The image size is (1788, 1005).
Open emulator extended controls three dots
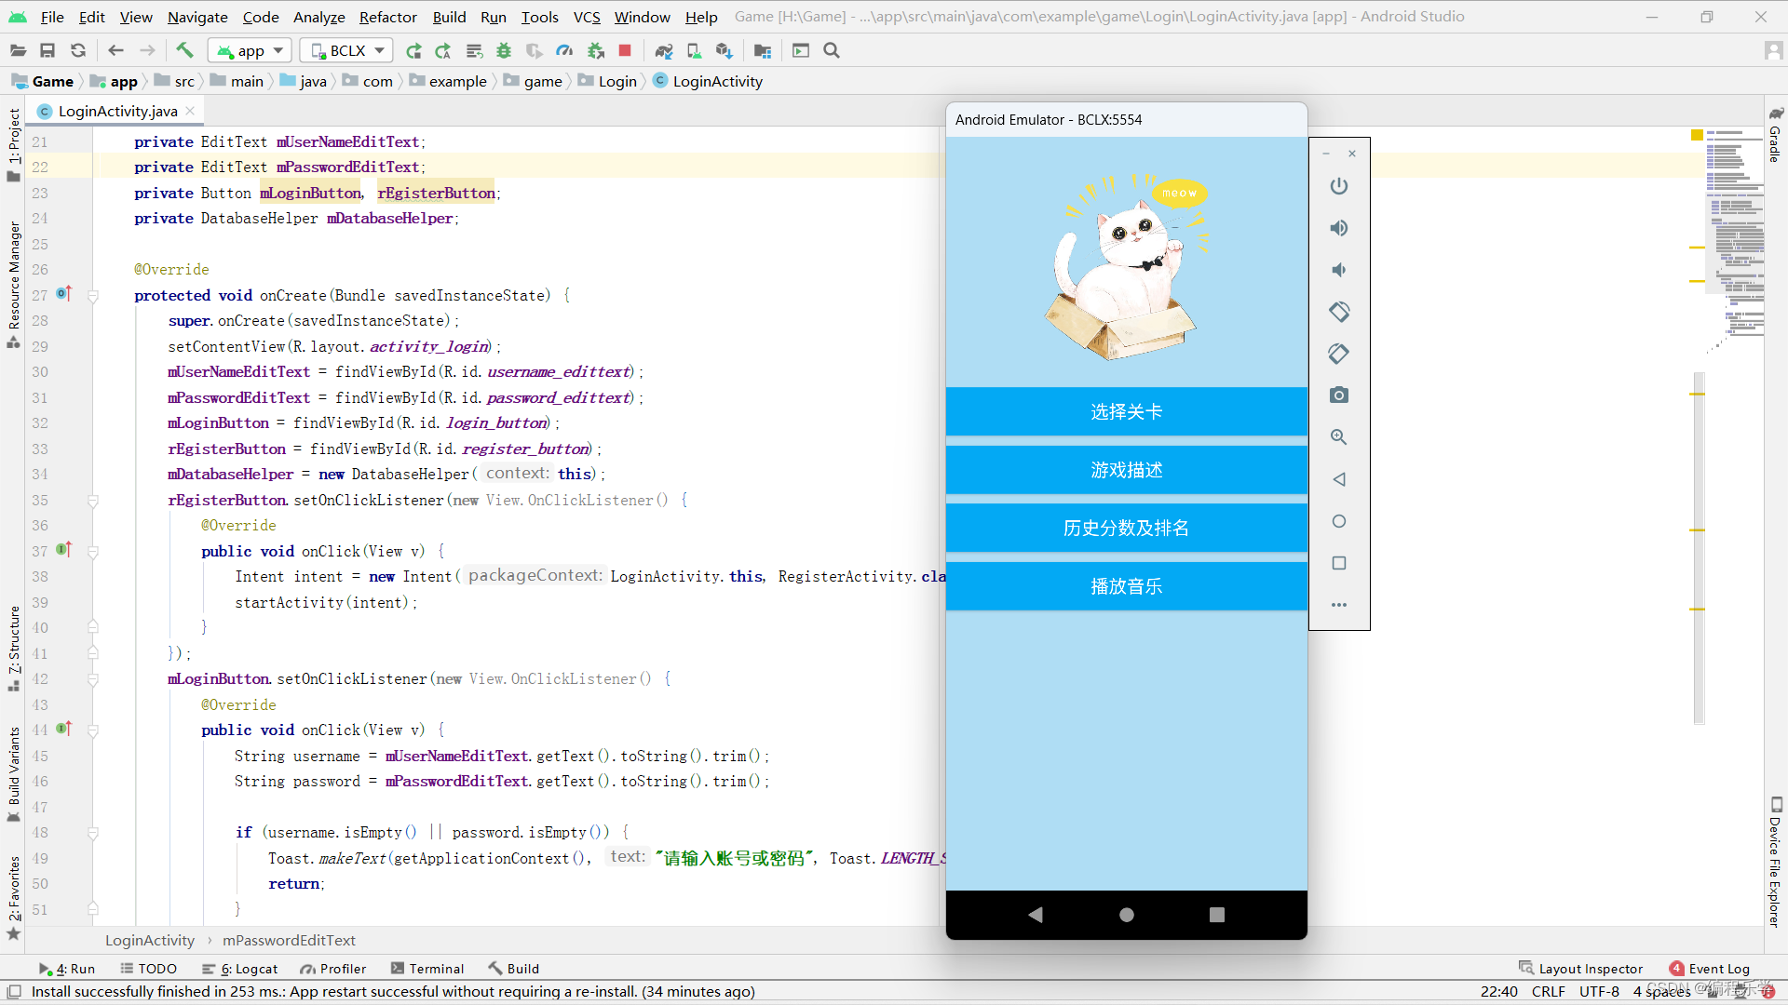(1338, 605)
